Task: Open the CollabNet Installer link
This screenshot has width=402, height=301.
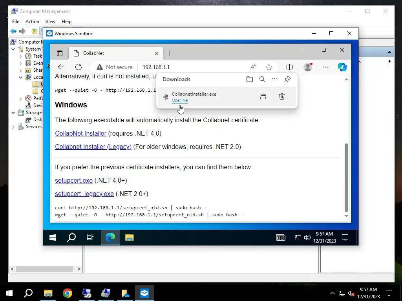Action: [80, 133]
